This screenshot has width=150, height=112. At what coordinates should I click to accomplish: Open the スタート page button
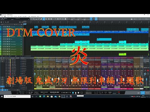tap(135, 19)
